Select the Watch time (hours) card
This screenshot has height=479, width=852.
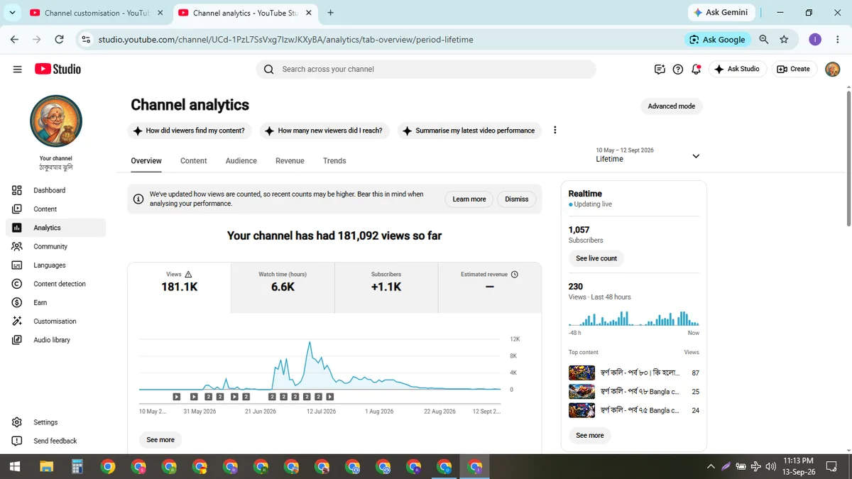pyautogui.click(x=283, y=287)
